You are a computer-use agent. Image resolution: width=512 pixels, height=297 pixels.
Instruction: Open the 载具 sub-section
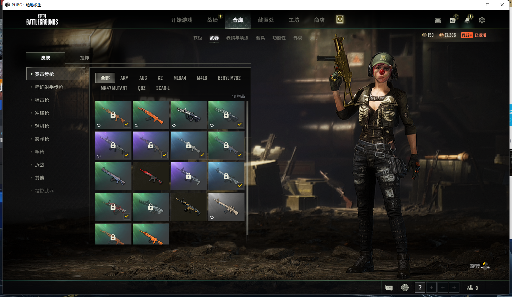pos(260,38)
